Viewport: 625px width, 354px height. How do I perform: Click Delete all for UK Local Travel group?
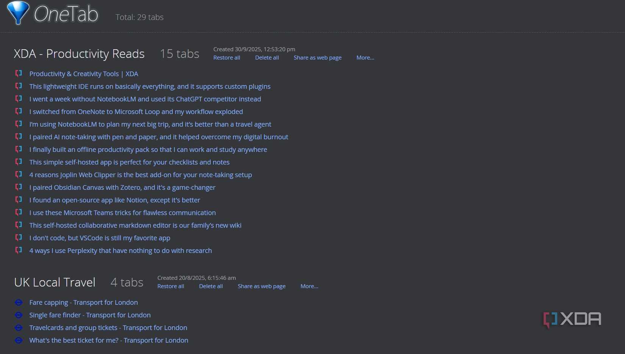(211, 286)
